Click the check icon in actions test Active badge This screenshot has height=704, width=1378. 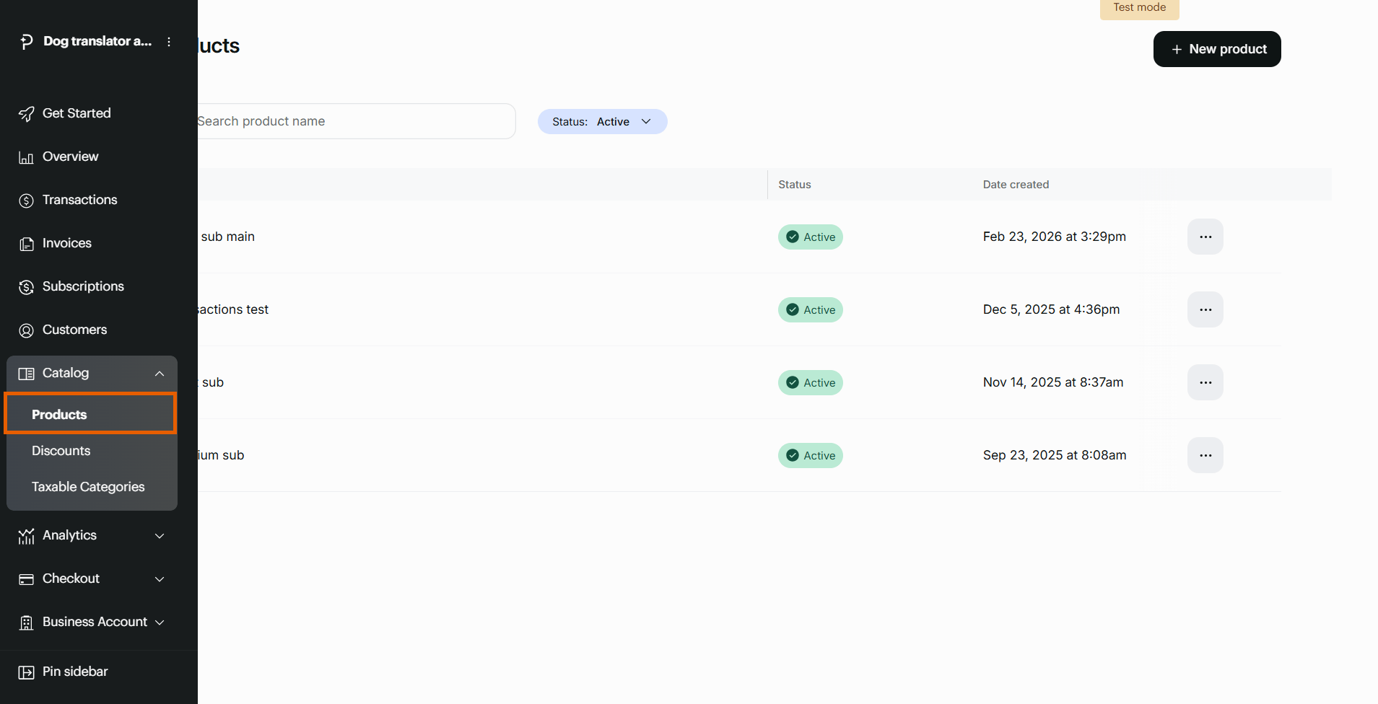tap(793, 309)
